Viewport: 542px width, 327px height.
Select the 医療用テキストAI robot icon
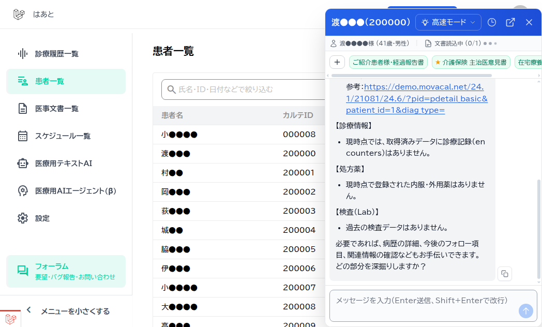[x=22, y=163]
